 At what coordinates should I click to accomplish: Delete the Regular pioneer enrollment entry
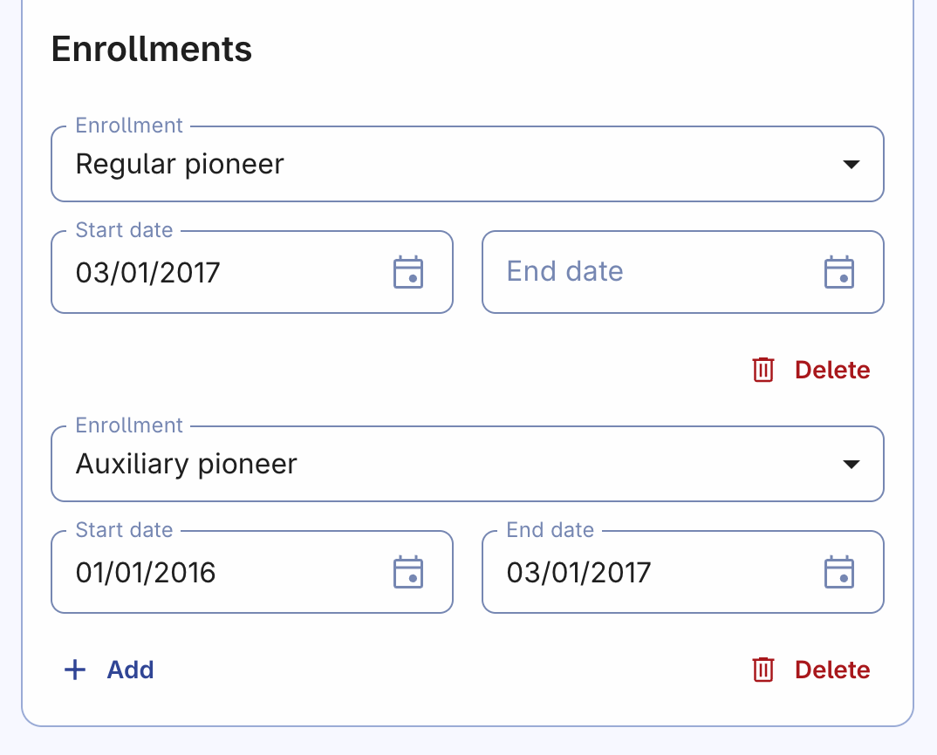click(x=831, y=370)
